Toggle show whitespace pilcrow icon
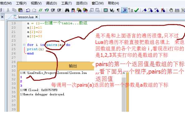The width and height of the screenshot is (185, 113). point(118,10)
